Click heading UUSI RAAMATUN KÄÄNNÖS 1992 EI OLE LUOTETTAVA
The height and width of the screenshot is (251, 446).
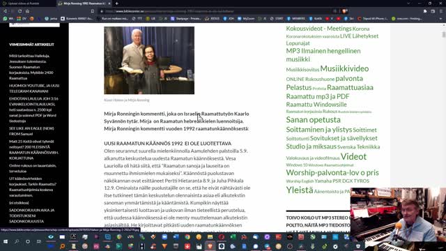(x=167, y=144)
